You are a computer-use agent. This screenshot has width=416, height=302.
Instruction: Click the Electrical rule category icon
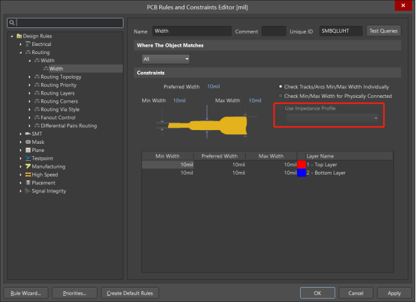pyautogui.click(x=28, y=44)
